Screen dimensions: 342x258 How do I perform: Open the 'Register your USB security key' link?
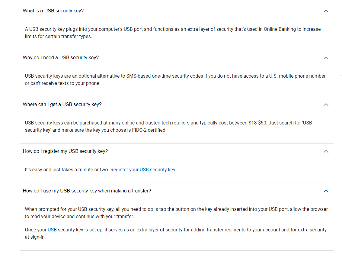pos(143,169)
